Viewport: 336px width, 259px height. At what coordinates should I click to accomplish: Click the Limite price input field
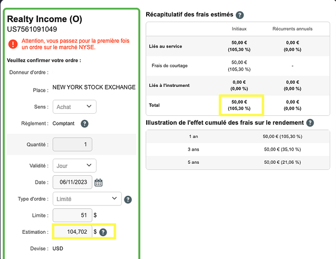click(x=72, y=215)
